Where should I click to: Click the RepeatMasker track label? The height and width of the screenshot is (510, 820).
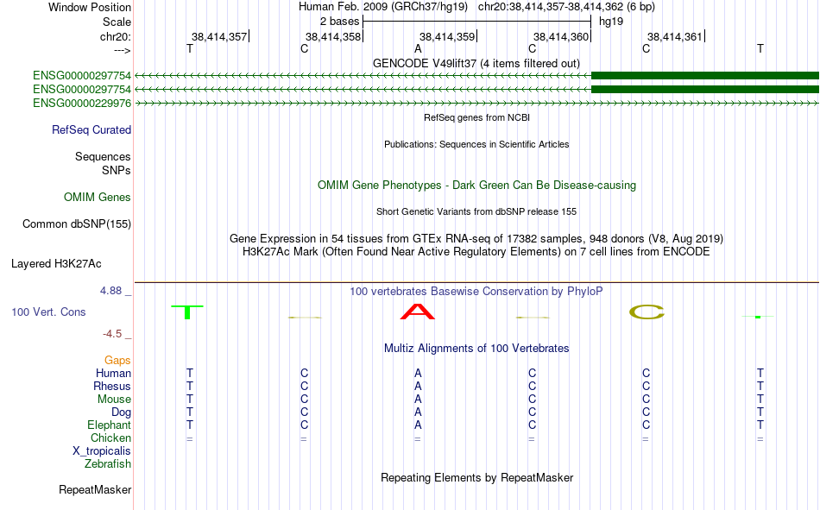point(95,489)
